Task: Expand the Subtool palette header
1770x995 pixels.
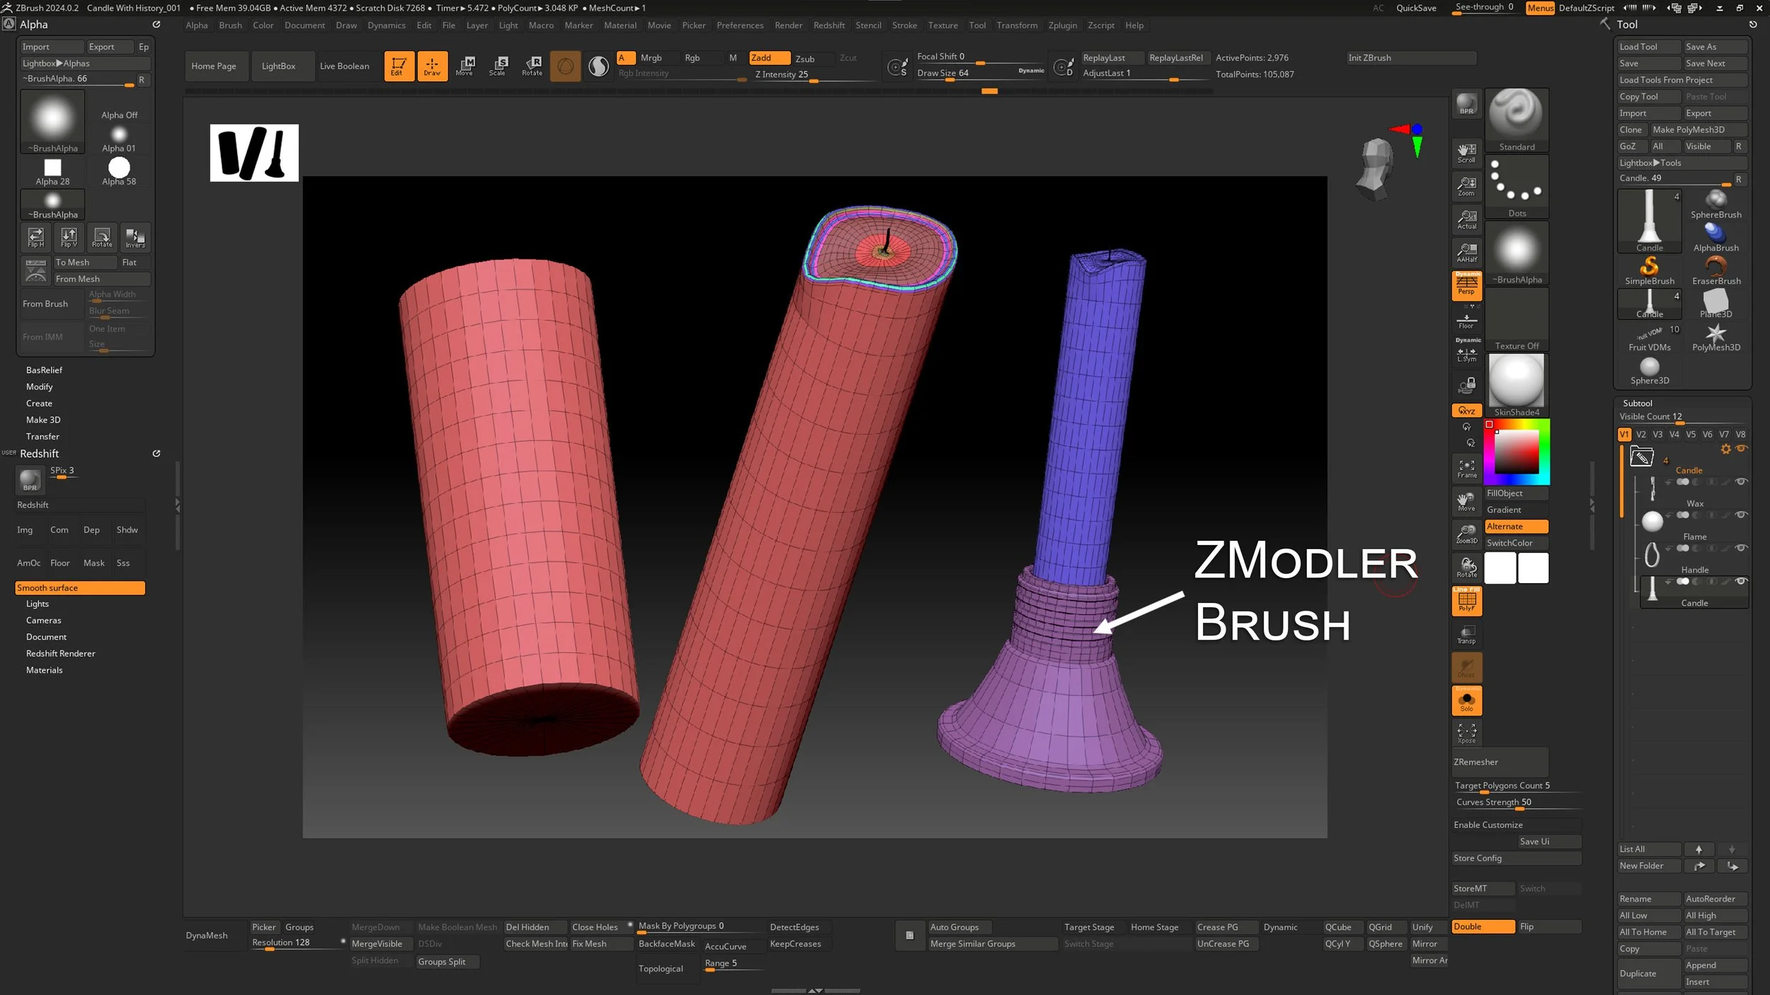Action: (1637, 403)
